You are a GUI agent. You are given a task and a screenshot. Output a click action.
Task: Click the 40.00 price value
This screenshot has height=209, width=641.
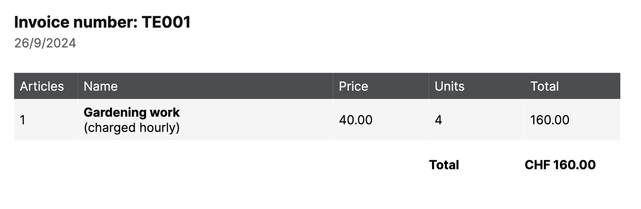point(356,120)
